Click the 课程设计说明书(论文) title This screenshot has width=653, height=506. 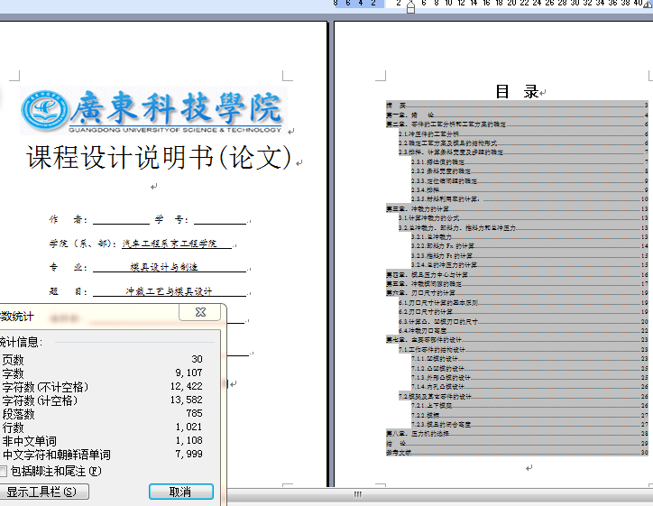tap(159, 158)
